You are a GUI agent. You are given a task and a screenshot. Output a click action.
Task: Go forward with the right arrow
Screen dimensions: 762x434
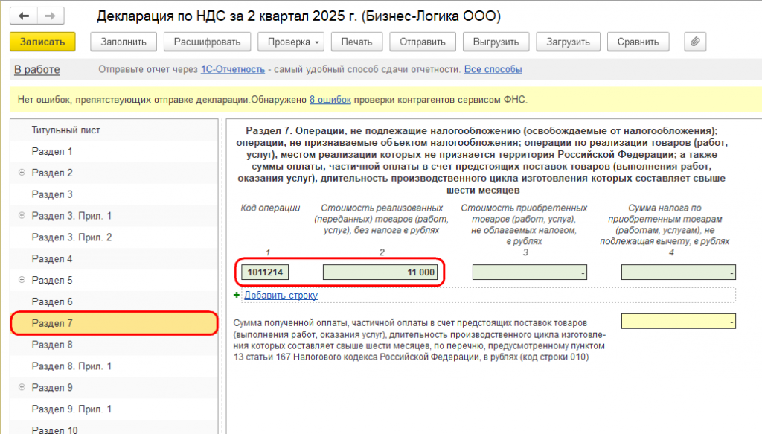50,16
